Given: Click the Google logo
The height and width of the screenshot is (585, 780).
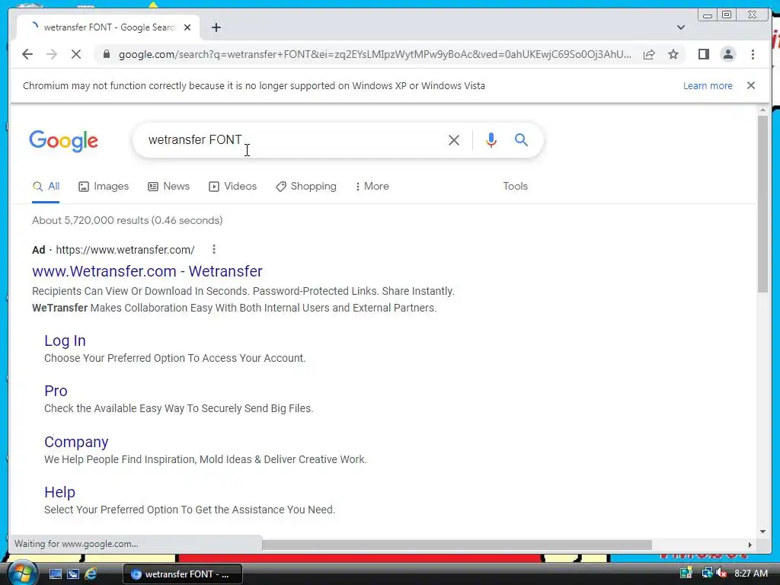Looking at the screenshot, I should click(x=64, y=141).
